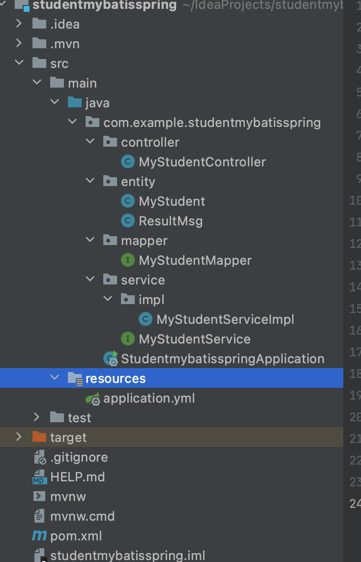The height and width of the screenshot is (562, 361).
Task: Select the MyStudentMapper file name
Action: [x=195, y=260]
